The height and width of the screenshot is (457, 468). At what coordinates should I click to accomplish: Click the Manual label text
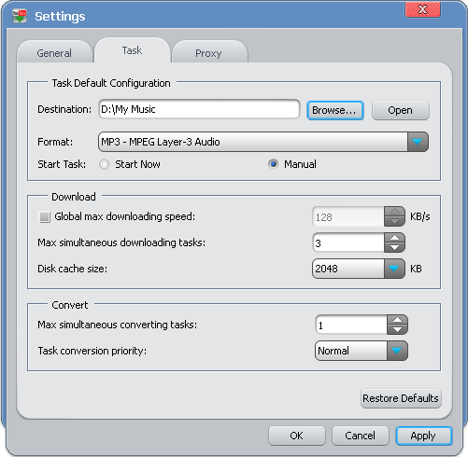coord(300,164)
